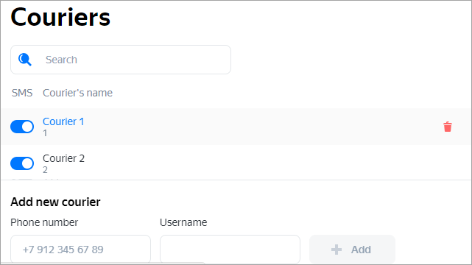Click the Add new courier heading

[55, 202]
